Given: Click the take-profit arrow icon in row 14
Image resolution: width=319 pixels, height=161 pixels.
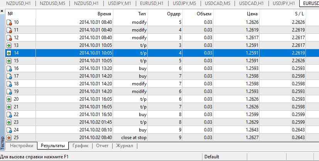Looking at the screenshot, I should click(9, 53).
